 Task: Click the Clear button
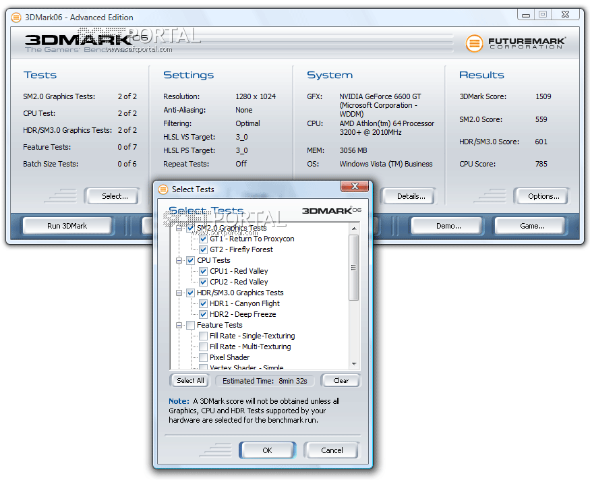(x=341, y=381)
